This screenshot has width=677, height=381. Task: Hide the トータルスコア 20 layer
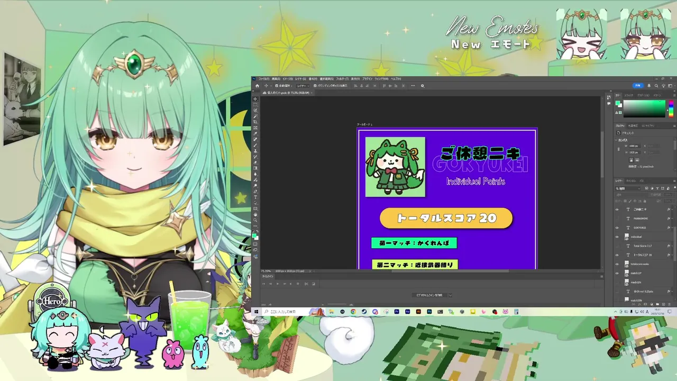617,255
